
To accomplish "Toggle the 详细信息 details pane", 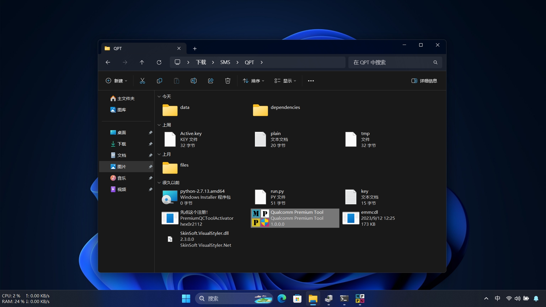I will click(x=424, y=81).
